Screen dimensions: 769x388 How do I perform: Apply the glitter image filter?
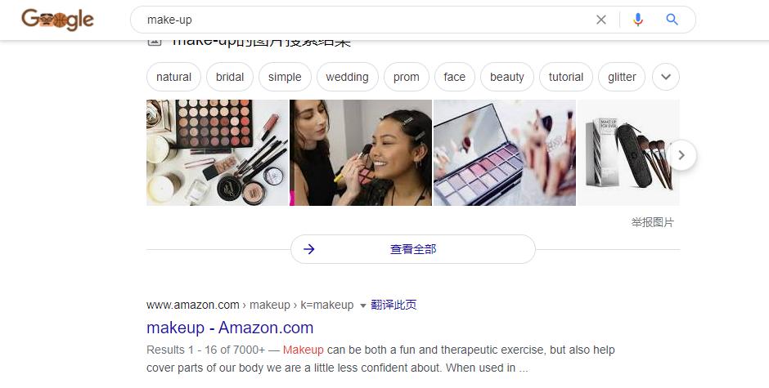pyautogui.click(x=622, y=77)
